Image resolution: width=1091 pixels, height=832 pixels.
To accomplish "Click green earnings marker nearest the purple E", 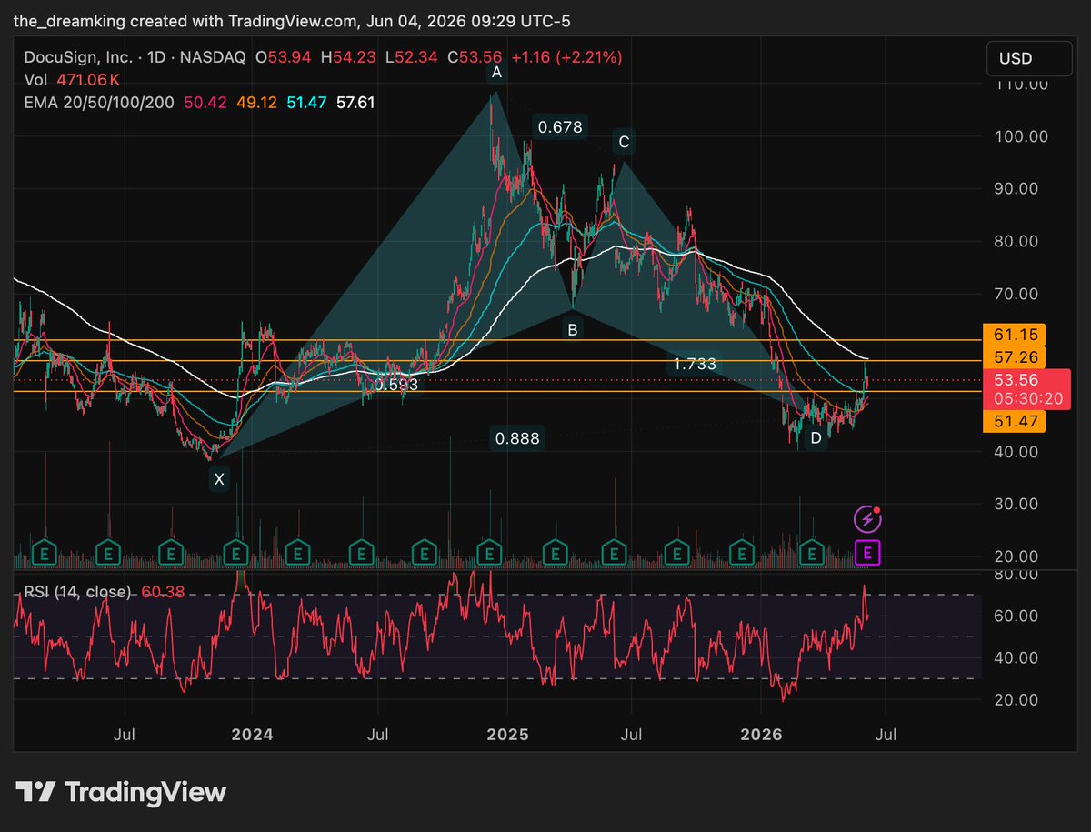I will [812, 551].
